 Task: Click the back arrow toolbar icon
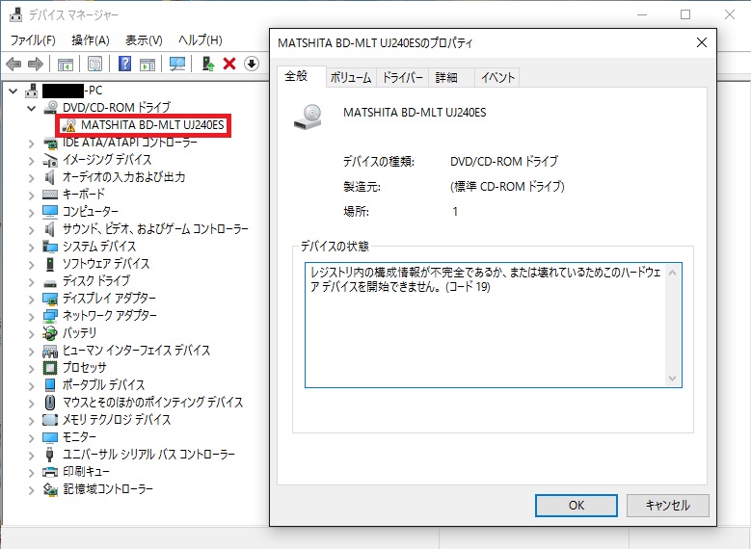[x=13, y=64]
